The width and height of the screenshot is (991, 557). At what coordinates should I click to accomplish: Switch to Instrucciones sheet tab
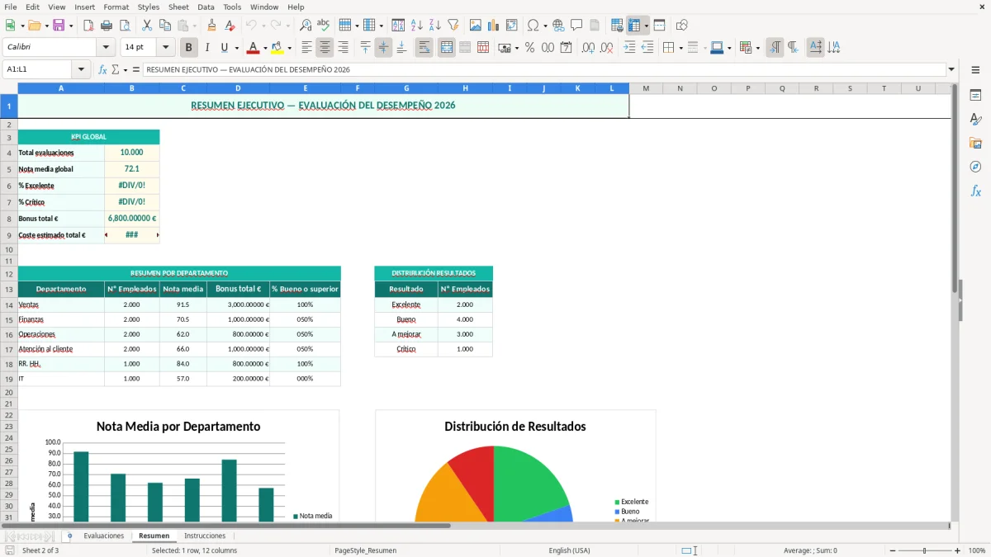click(204, 536)
